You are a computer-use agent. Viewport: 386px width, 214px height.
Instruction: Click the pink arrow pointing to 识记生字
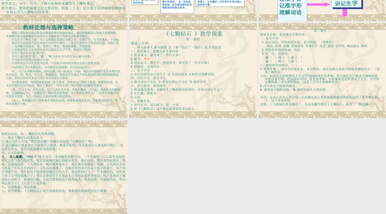point(318,4)
